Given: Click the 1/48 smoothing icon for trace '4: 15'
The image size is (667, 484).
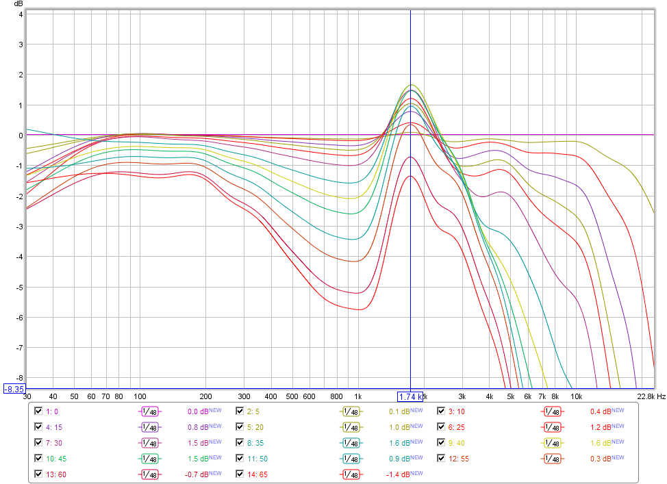Looking at the screenshot, I should [150, 427].
